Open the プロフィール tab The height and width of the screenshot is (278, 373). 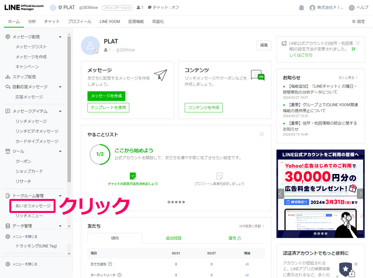pos(79,21)
